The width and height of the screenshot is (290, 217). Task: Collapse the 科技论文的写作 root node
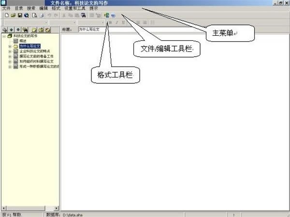(4, 36)
